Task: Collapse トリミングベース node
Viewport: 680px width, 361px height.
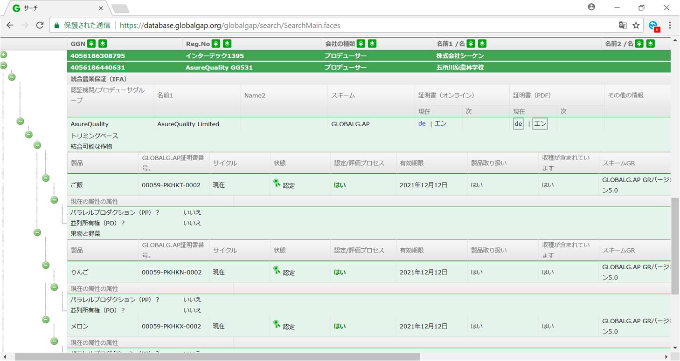Action: (x=29, y=135)
